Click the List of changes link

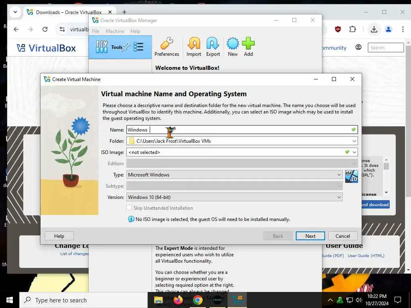(x=74, y=253)
